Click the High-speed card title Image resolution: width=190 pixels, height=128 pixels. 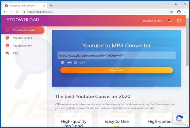point(159,121)
